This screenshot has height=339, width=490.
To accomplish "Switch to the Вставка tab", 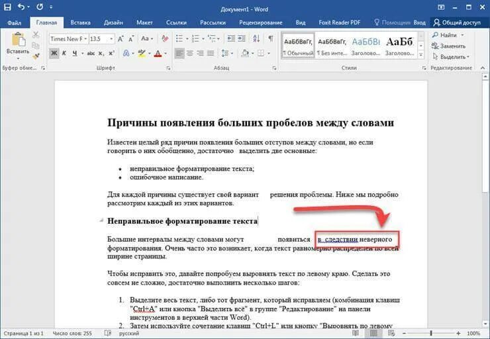I will click(x=80, y=23).
